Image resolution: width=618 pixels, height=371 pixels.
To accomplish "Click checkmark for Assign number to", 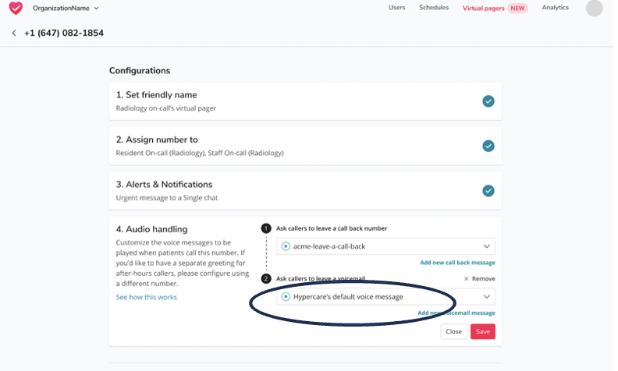I will point(488,146).
